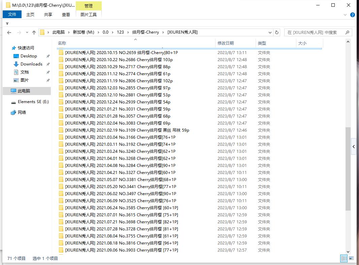Select folder 2021.08.18 No.3816 Cherry [96+1P]
Image resolution: width=359 pixels, height=265 pixels.
(x=122, y=243)
